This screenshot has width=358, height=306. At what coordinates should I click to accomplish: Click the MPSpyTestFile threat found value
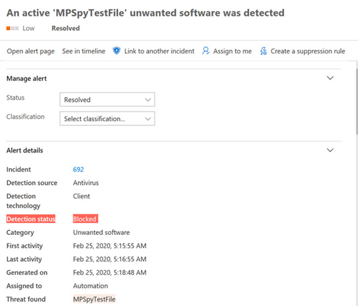tap(94, 299)
